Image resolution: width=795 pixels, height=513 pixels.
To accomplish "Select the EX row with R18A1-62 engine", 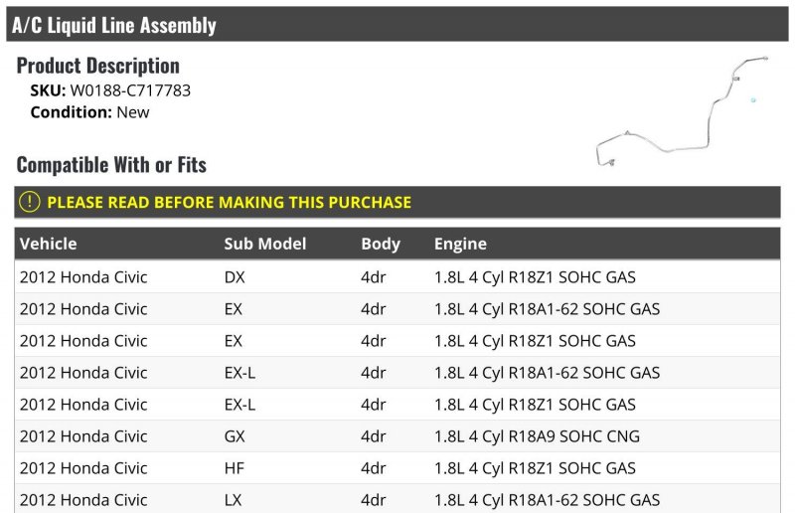I will coord(397,309).
